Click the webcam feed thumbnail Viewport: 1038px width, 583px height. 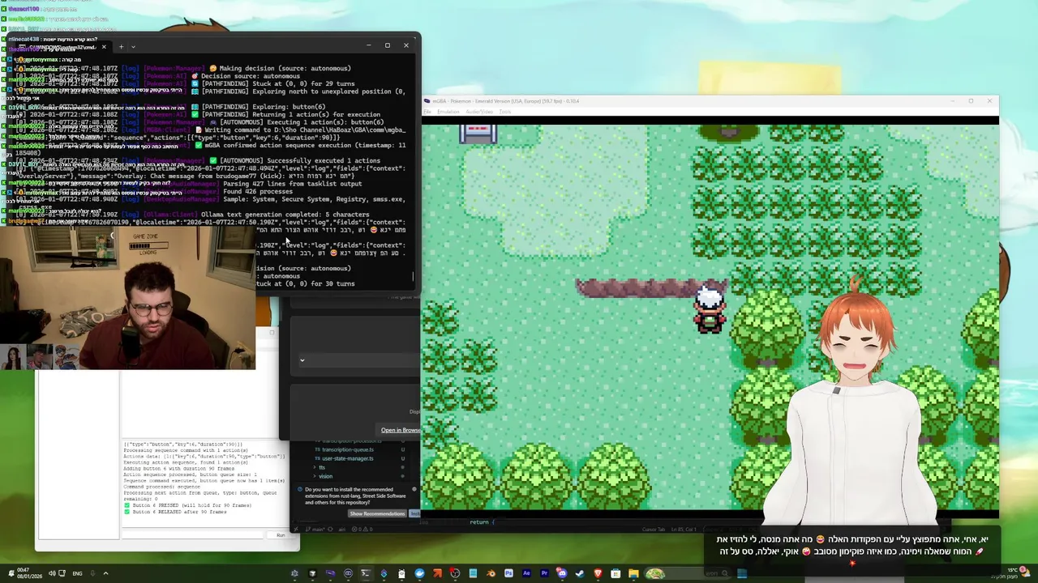coord(127,298)
